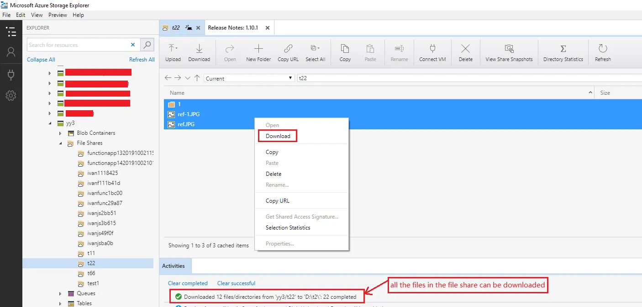Collapse the yy3 storage account node

pyautogui.click(x=50, y=123)
